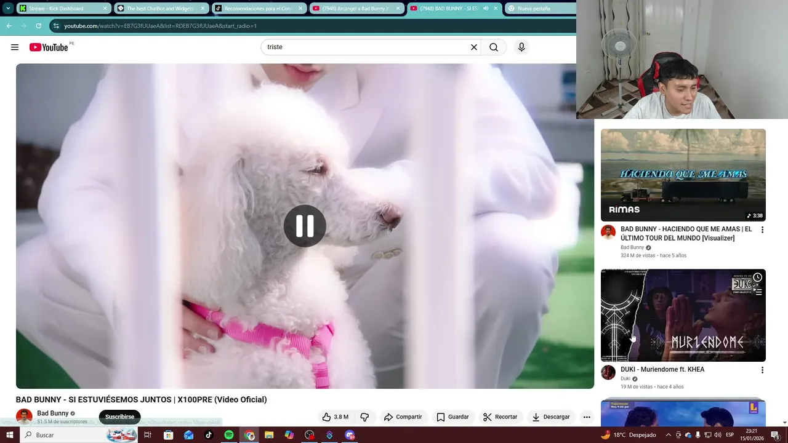Open the Windows Start menu
This screenshot has height=443, width=788.
(x=9, y=435)
